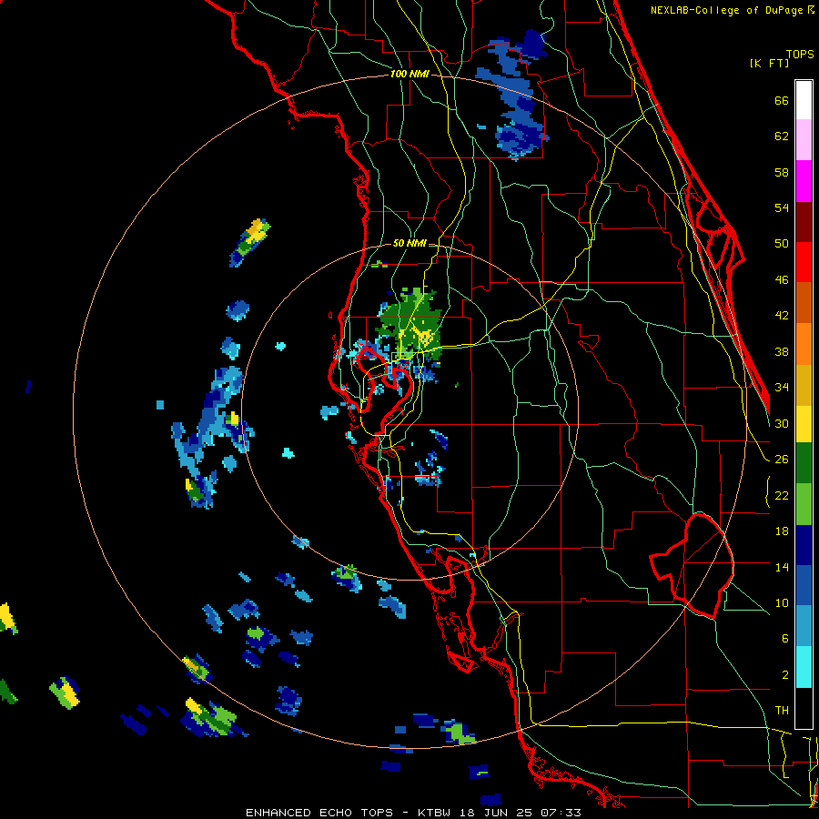
Task: Click the legend value 66
Action: coord(782,100)
